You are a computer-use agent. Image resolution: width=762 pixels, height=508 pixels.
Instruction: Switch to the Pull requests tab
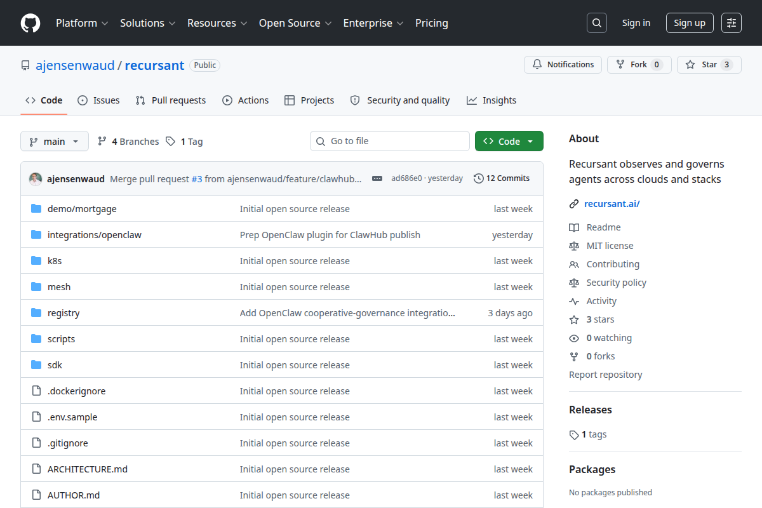pos(171,100)
